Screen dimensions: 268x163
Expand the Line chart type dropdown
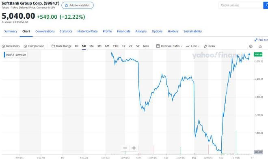click(x=193, y=46)
